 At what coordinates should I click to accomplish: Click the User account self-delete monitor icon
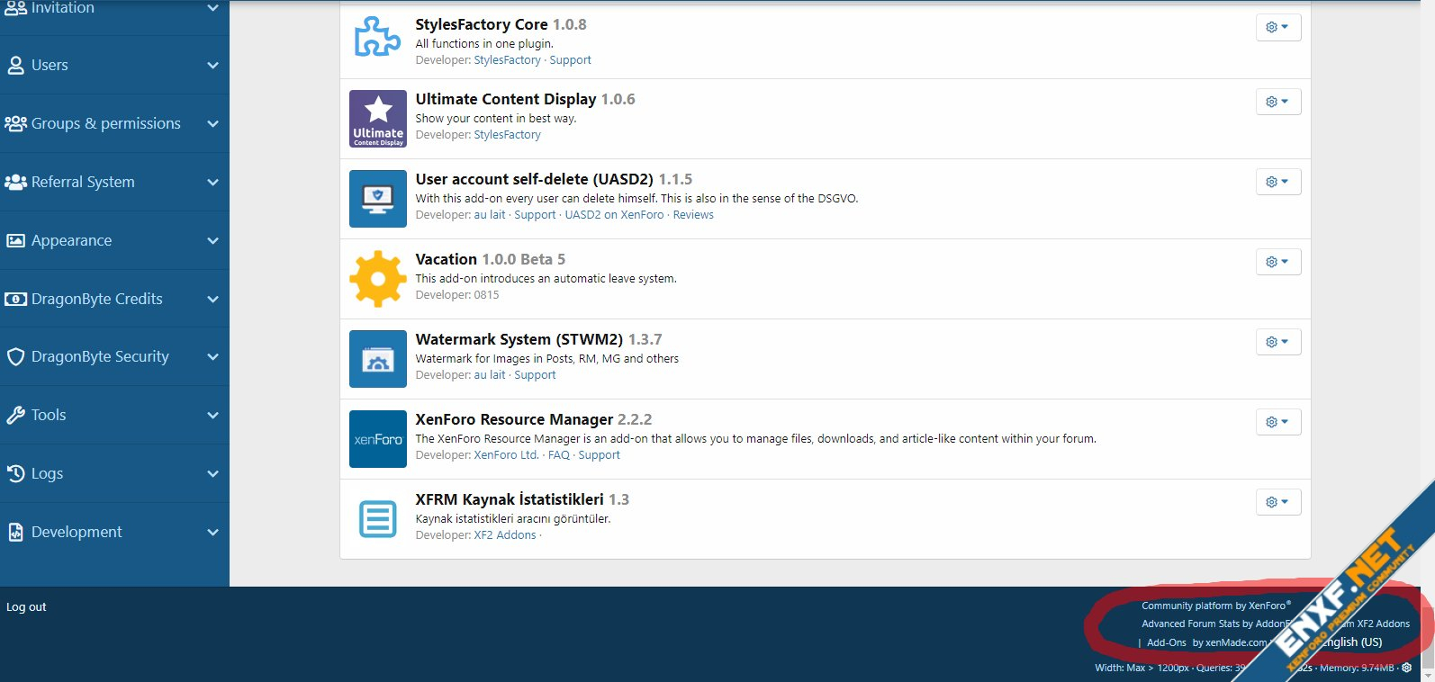(x=377, y=199)
